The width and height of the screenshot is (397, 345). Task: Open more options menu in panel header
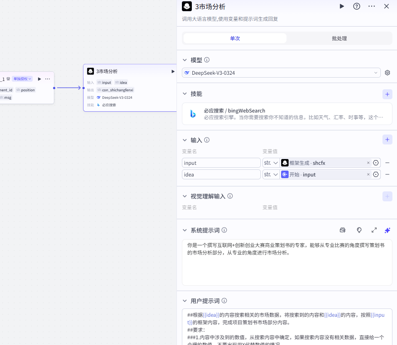tap(371, 6)
